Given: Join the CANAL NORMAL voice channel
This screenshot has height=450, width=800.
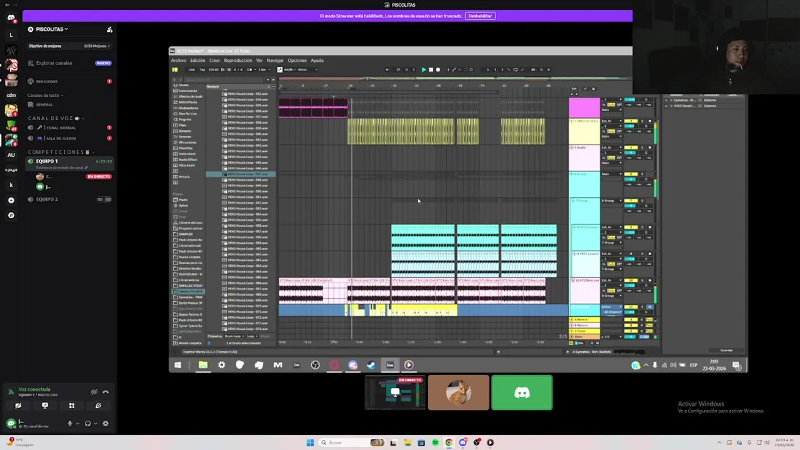Looking at the screenshot, I should tap(69, 127).
